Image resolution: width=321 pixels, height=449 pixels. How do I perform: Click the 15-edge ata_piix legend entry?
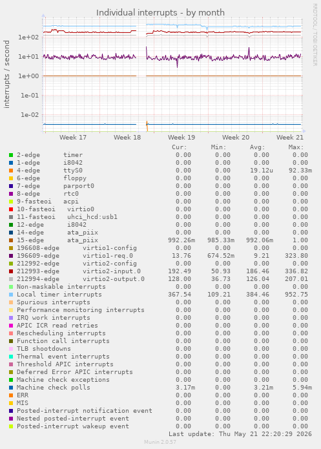(x=57, y=240)
